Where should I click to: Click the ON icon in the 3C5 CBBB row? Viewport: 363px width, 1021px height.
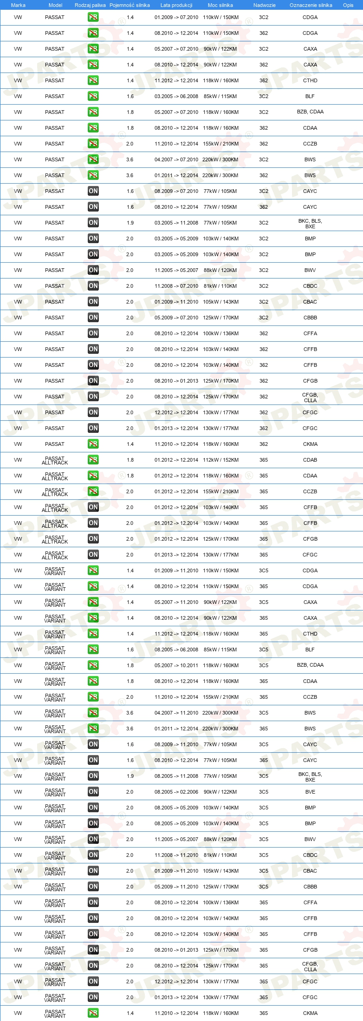pos(93,887)
